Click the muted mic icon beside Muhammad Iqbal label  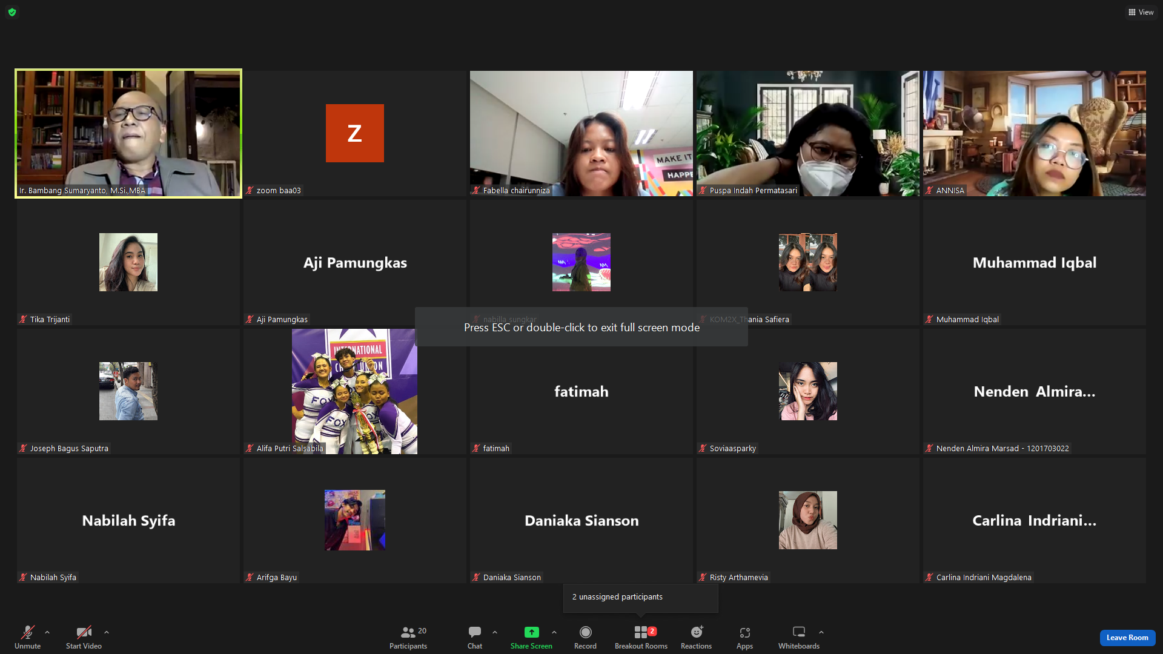point(929,319)
